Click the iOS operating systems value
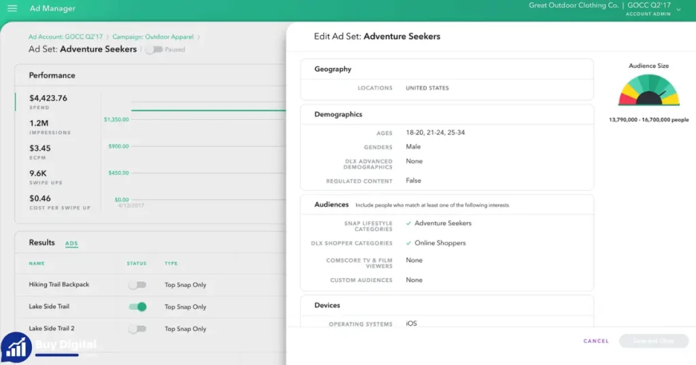This screenshot has height=365, width=696. coord(411,324)
